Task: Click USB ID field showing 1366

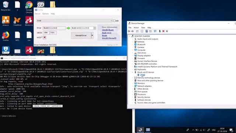Action: 46,33
